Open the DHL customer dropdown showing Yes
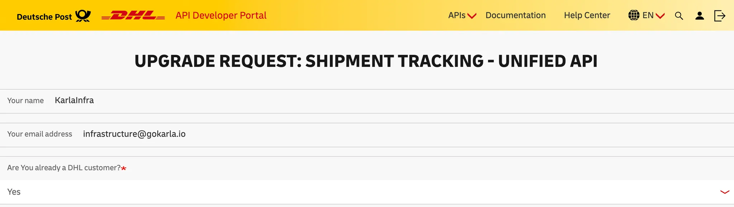The width and height of the screenshot is (734, 207). [x=358, y=192]
